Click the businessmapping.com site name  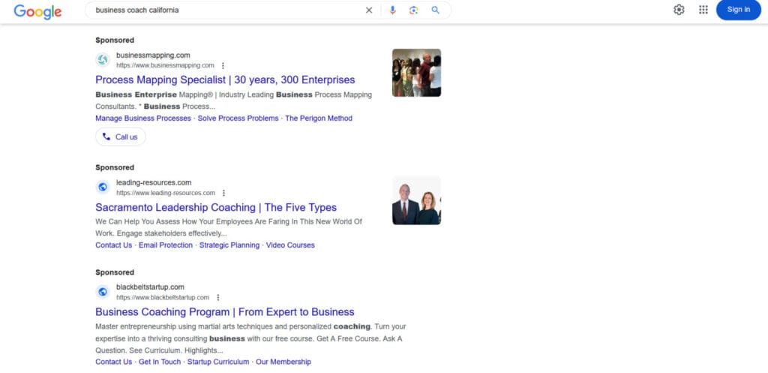pos(153,56)
